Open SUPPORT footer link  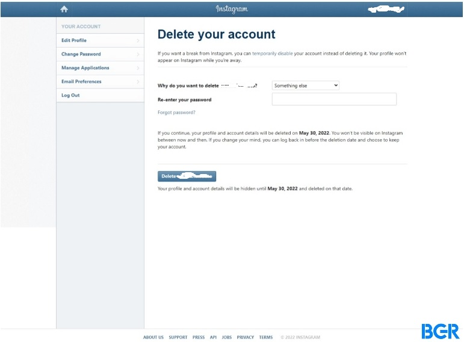pyautogui.click(x=178, y=337)
